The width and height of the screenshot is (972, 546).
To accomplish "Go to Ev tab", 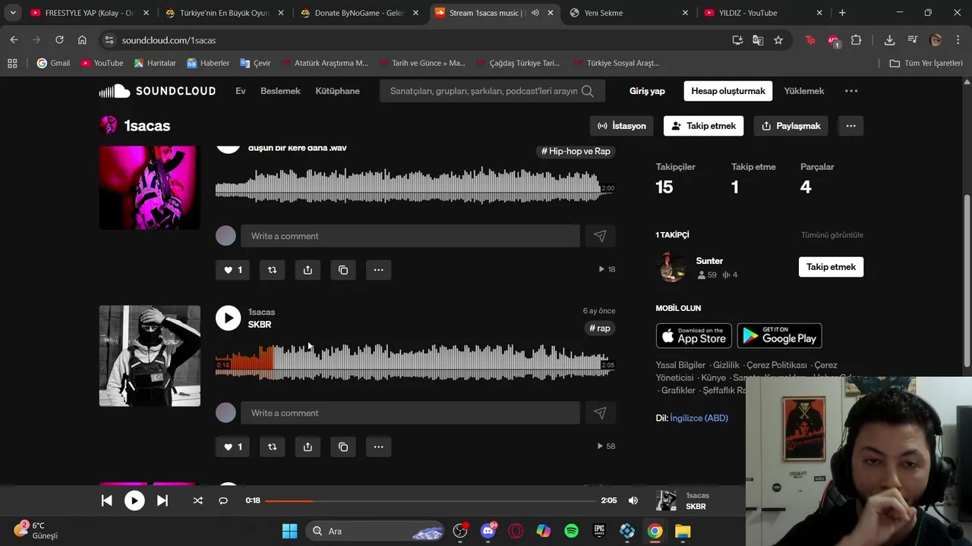I will point(241,91).
